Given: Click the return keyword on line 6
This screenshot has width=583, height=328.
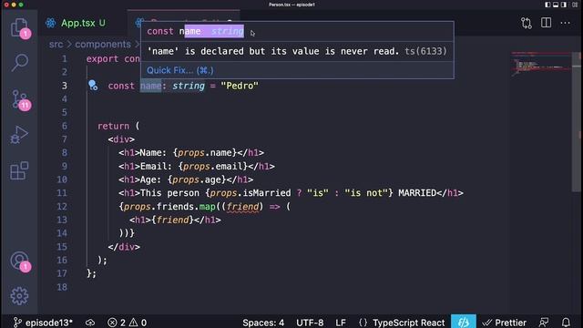Looking at the screenshot, I should 113,126.
